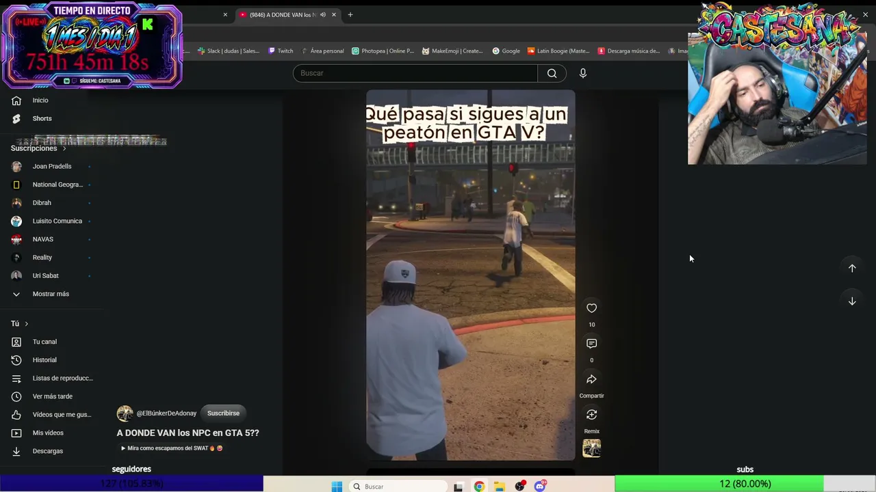The height and width of the screenshot is (492, 876).
Task: Open Discord from the taskbar
Action: click(540, 487)
